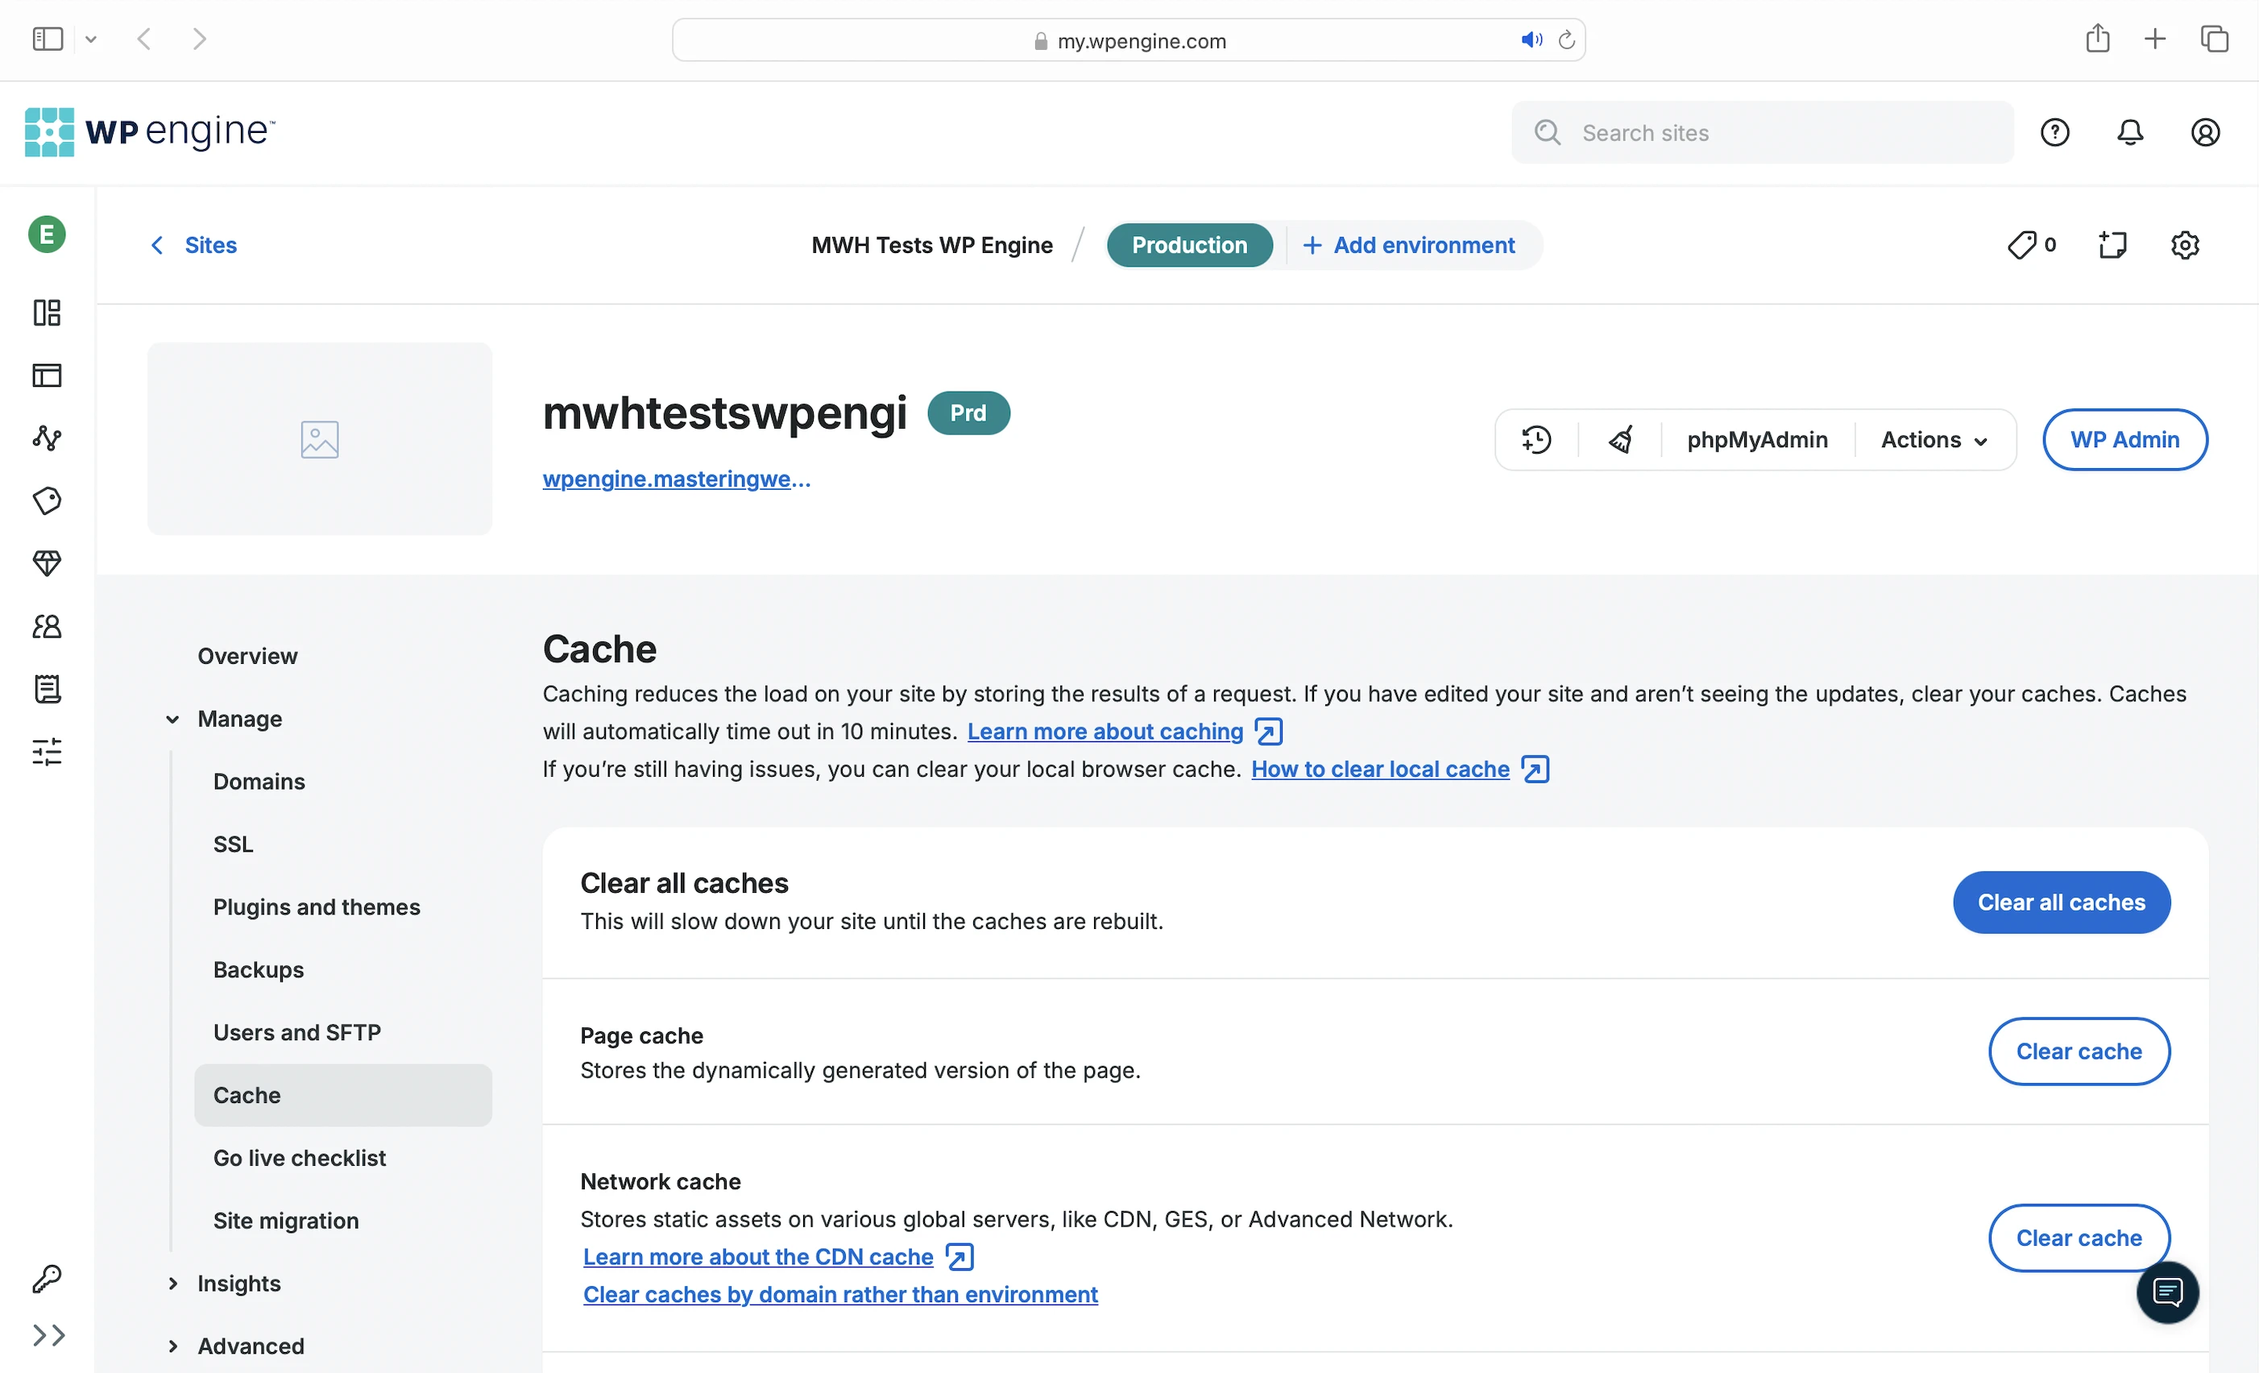2259x1373 pixels.
Task: Open the key icon in left sidebar
Action: (x=47, y=1278)
